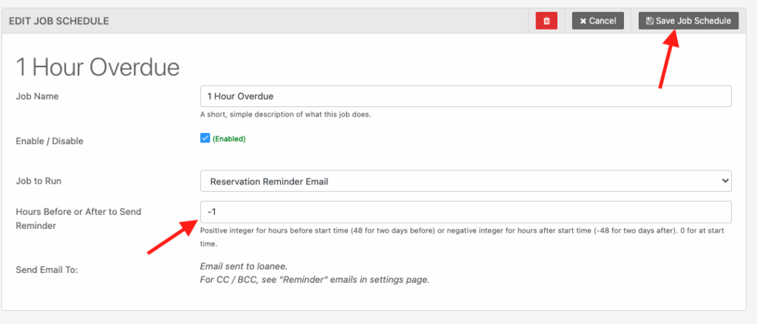Click the Hours Before or After input field

[466, 212]
